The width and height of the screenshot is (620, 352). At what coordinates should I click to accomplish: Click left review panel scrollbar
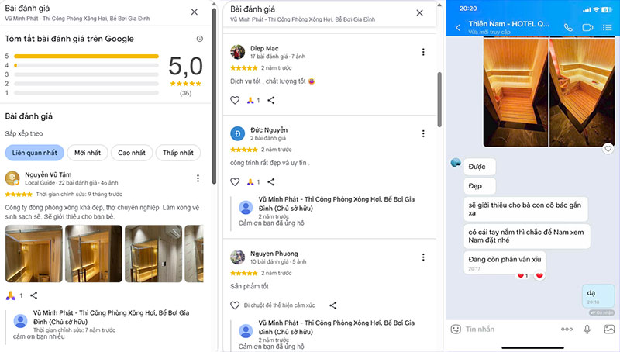(x=214, y=95)
